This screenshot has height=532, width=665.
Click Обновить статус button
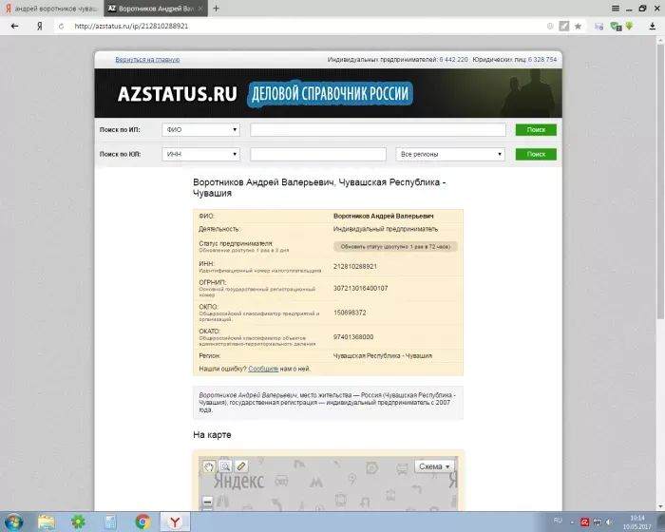[x=395, y=246]
